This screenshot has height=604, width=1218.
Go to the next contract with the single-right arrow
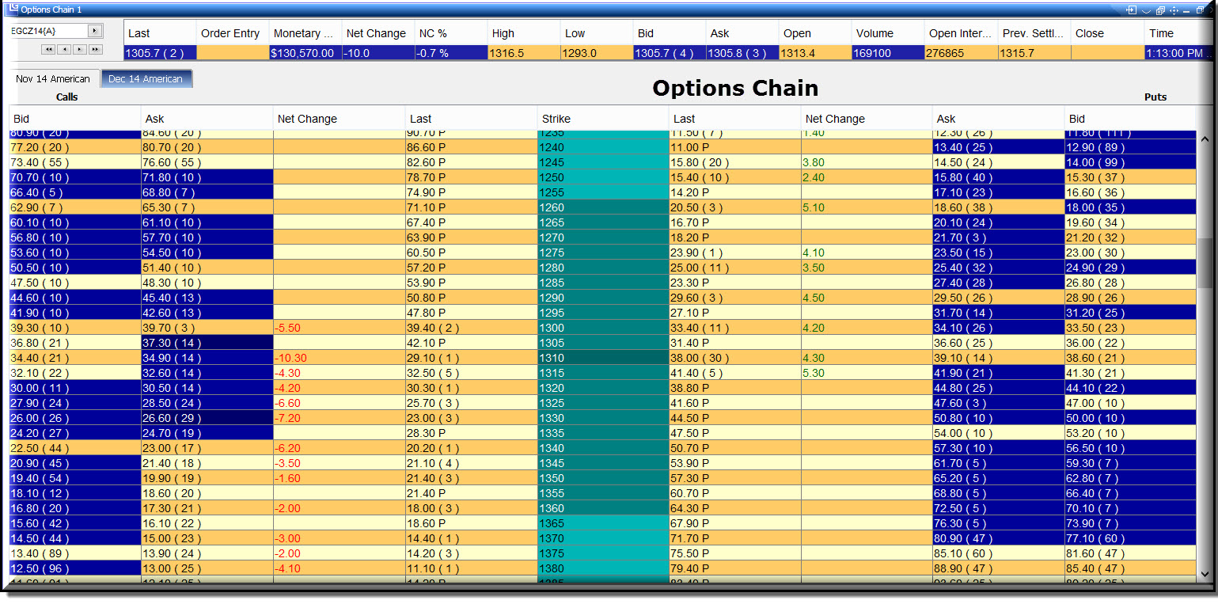pos(80,49)
